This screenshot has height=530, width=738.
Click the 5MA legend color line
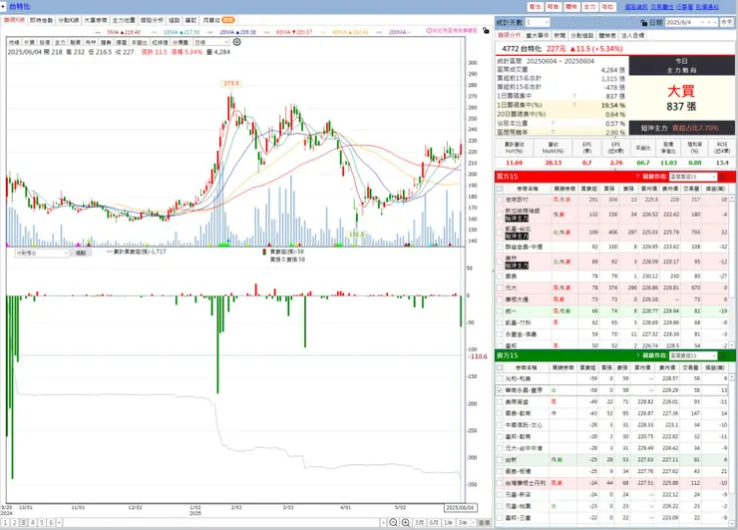tap(99, 32)
